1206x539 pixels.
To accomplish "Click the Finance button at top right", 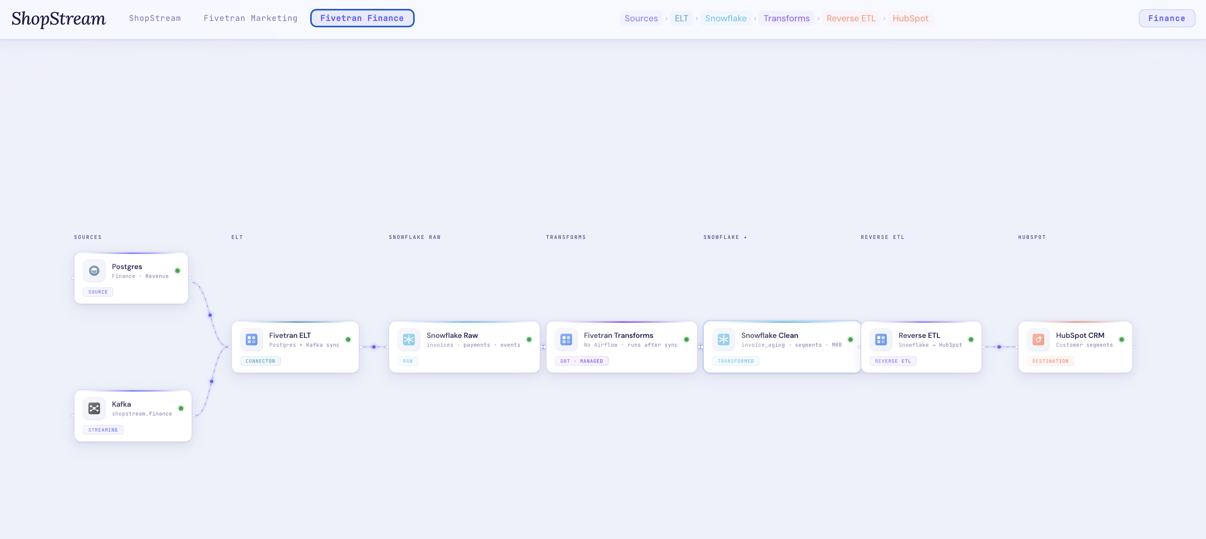I will 1166,18.
